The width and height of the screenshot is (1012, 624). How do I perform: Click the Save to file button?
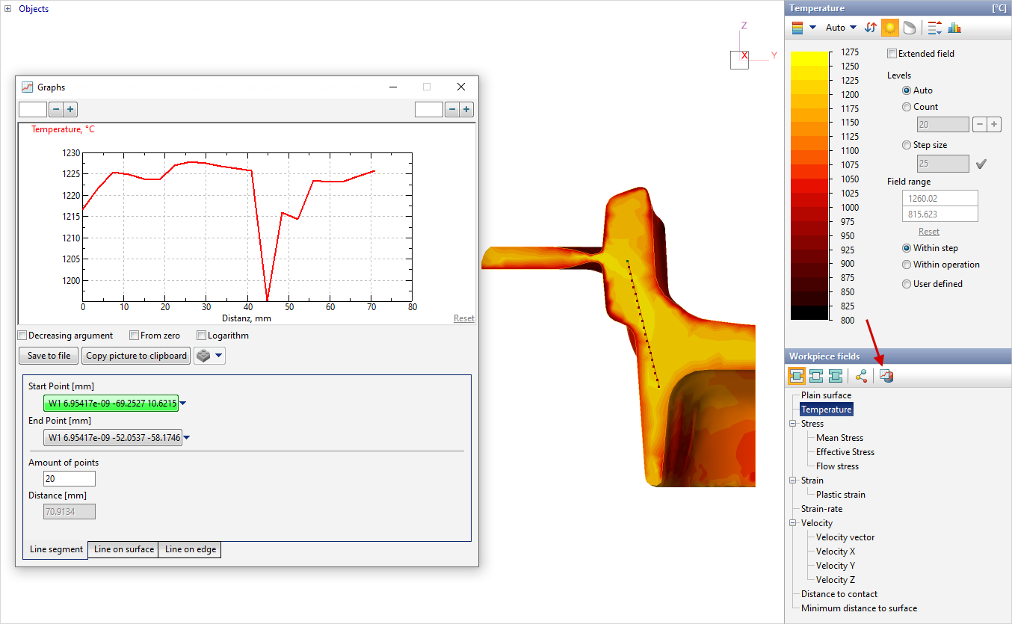49,356
